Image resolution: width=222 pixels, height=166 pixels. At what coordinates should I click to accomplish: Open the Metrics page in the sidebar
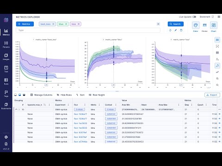(6, 32)
